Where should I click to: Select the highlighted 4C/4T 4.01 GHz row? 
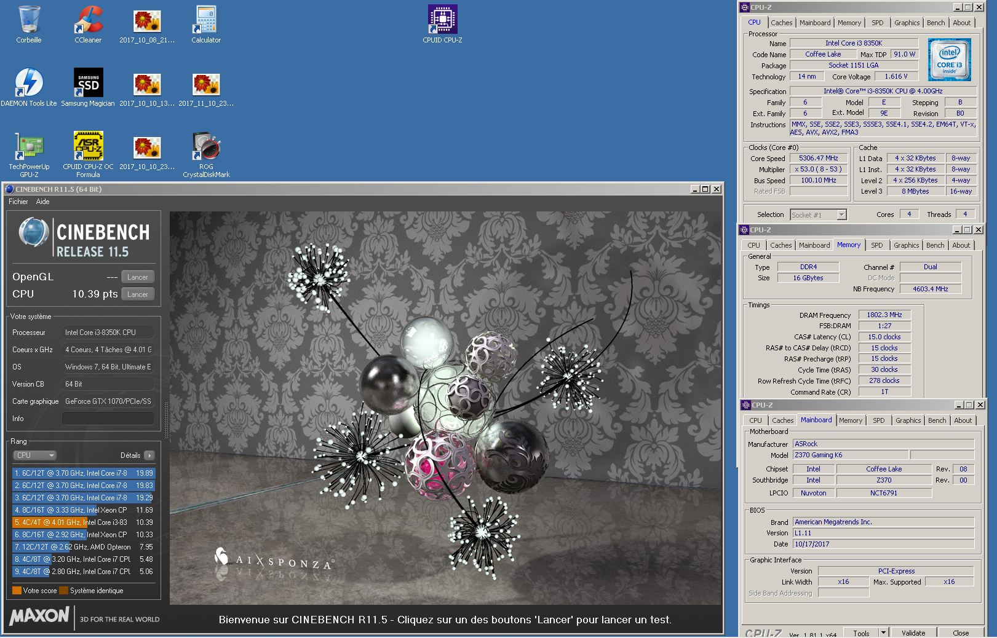click(x=84, y=522)
